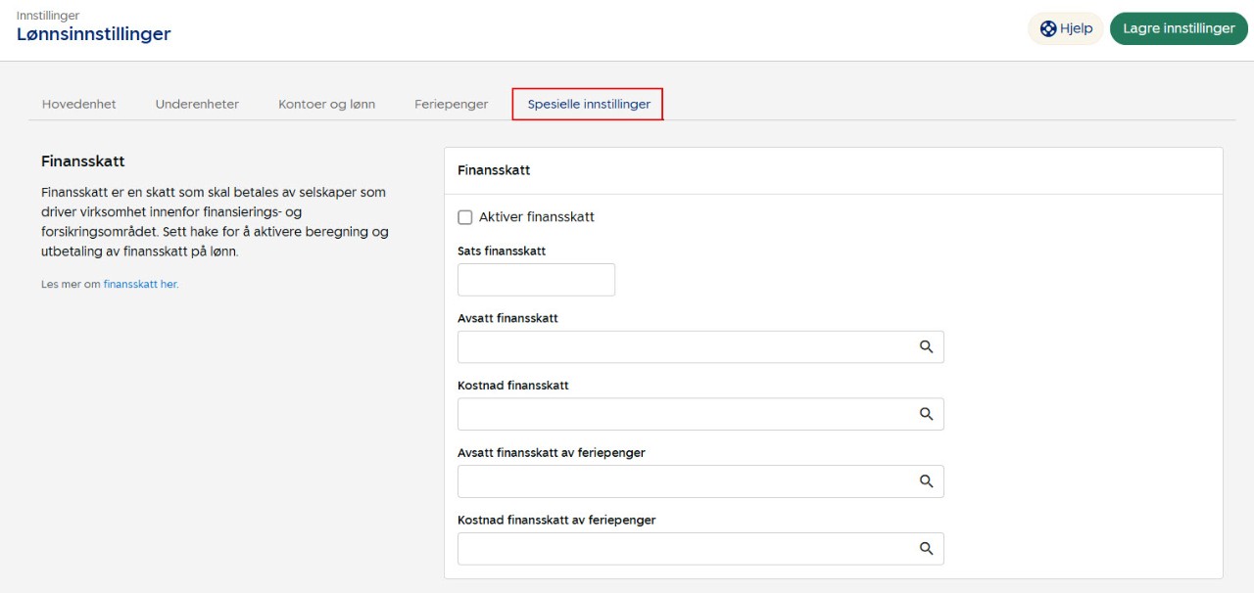Click the Sats finansskatt input box
This screenshot has width=1254, height=593.
(x=536, y=280)
